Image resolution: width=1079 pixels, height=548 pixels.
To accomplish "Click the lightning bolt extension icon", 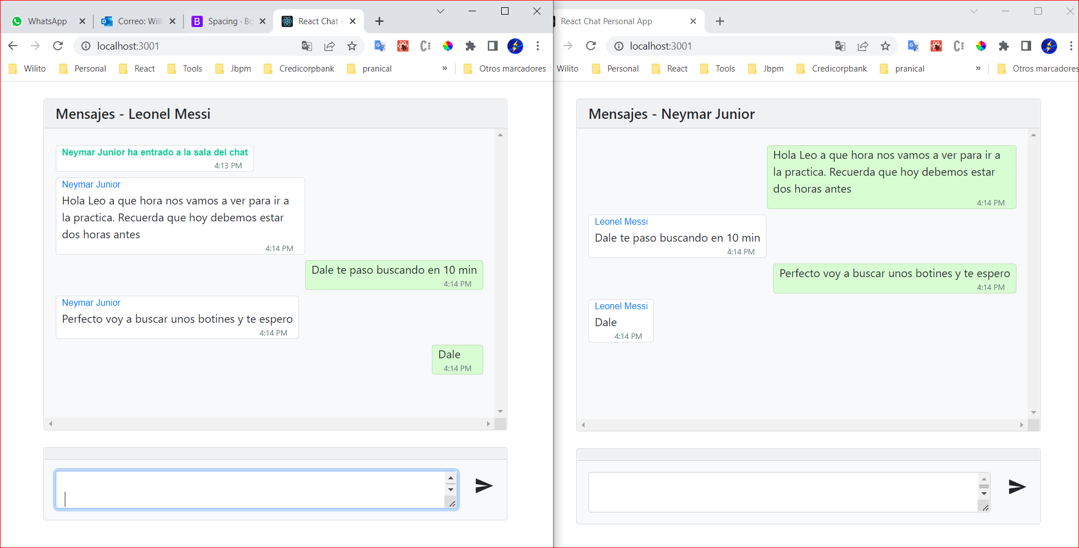I will point(515,46).
